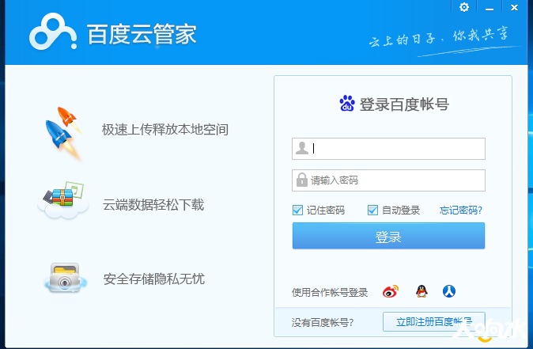The image size is (533, 349).
Task: Click the 使用合作帐号登录 label
Action: pos(330,292)
